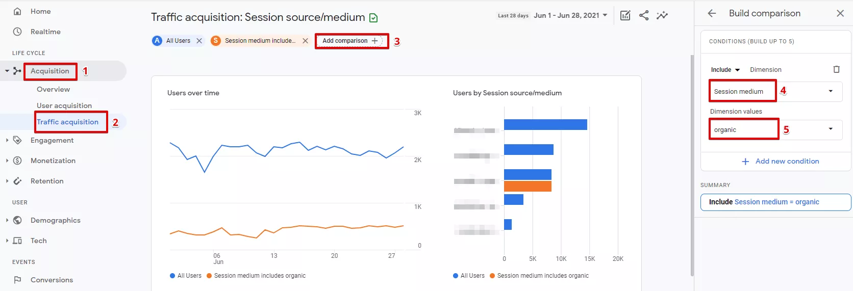Click the Users by Session source/medium title
The width and height of the screenshot is (853, 291).
click(507, 93)
